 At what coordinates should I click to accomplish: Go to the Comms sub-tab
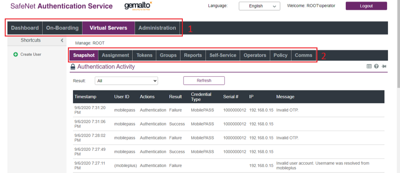click(304, 55)
